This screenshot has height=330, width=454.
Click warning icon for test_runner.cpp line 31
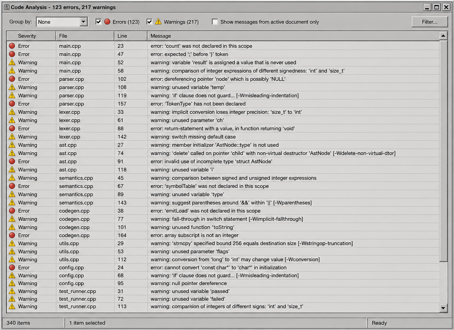coord(12,291)
